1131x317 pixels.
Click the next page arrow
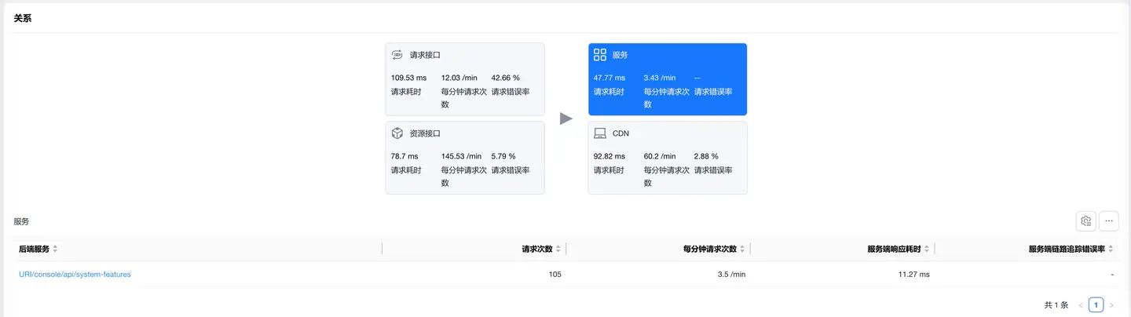click(x=1111, y=305)
